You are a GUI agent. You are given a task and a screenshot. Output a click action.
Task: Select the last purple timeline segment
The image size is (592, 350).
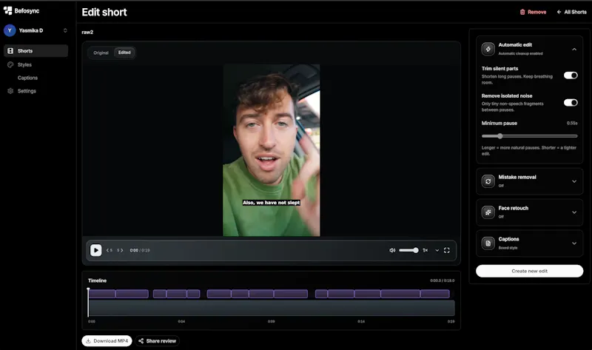tap(435, 294)
